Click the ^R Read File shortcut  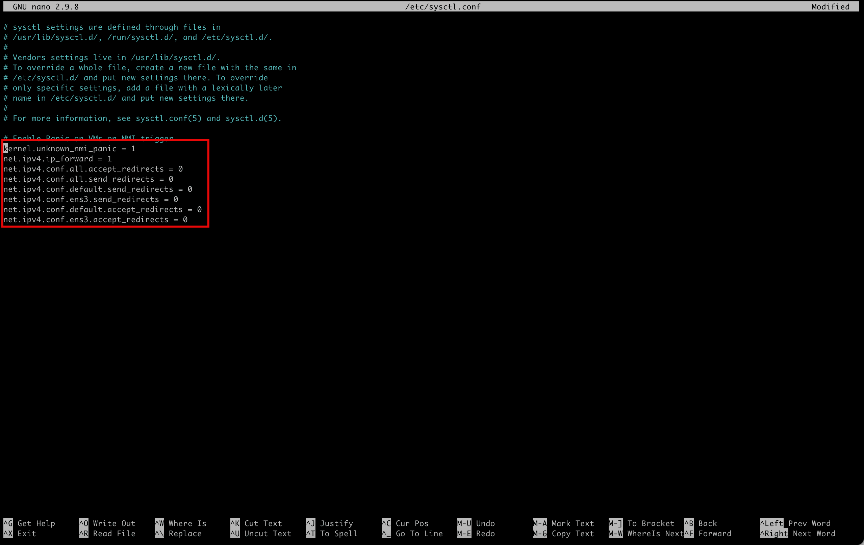tap(107, 533)
